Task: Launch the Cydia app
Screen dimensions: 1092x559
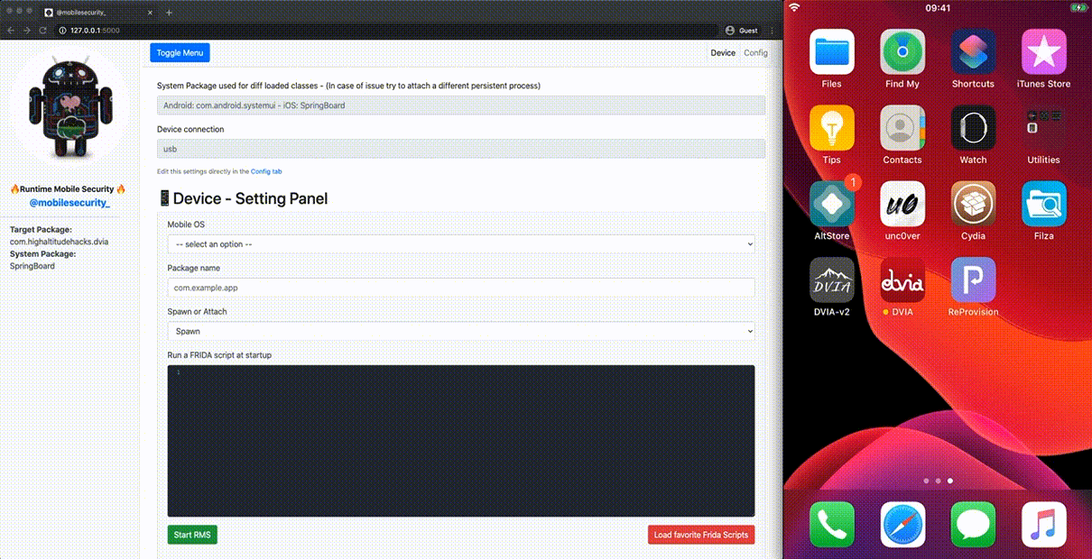Action: [973, 204]
